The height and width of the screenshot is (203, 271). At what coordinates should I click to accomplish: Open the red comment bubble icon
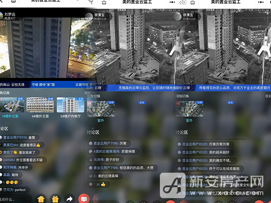pos(84,199)
